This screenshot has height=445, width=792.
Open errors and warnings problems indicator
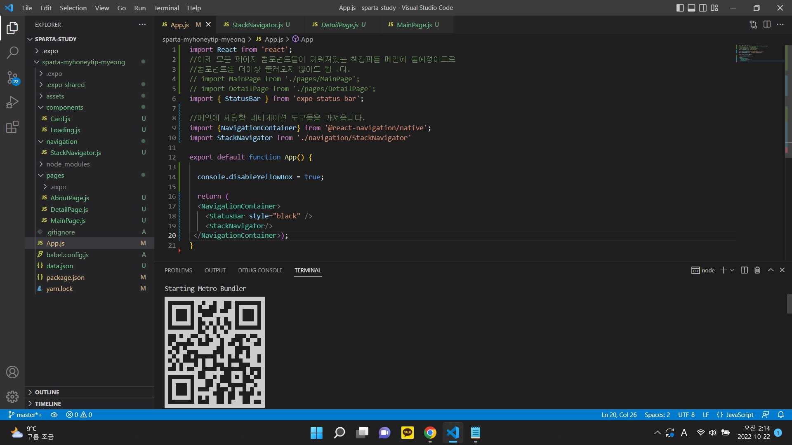pyautogui.click(x=79, y=415)
